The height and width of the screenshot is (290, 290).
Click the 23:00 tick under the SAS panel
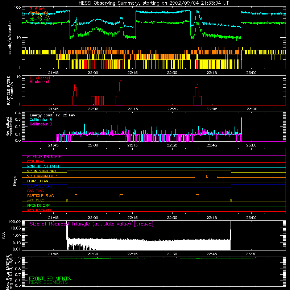tap(251, 254)
